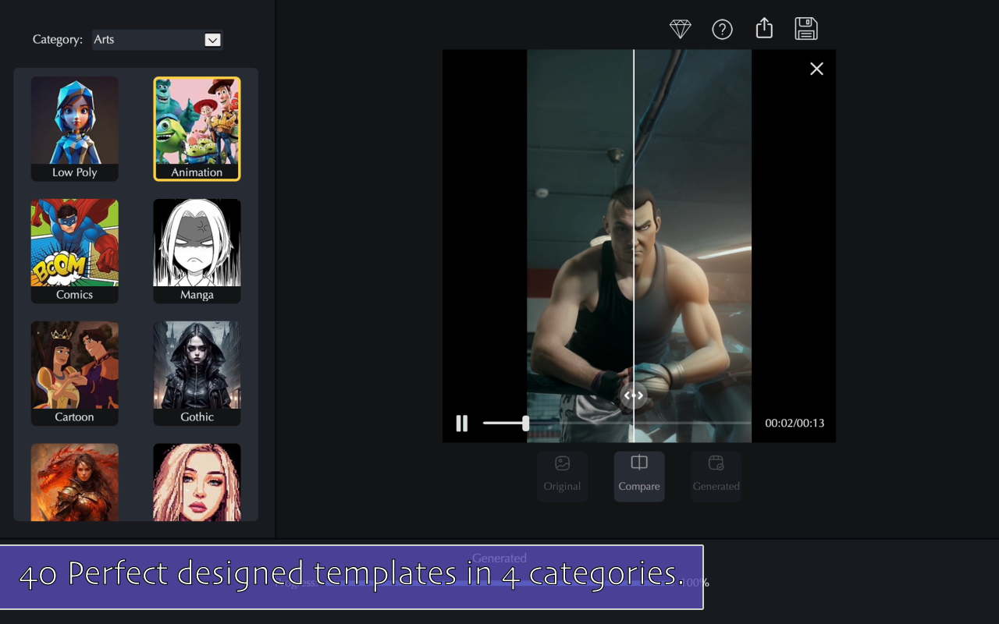This screenshot has width=999, height=624.
Task: Switch to the Compare view
Action: point(639,477)
